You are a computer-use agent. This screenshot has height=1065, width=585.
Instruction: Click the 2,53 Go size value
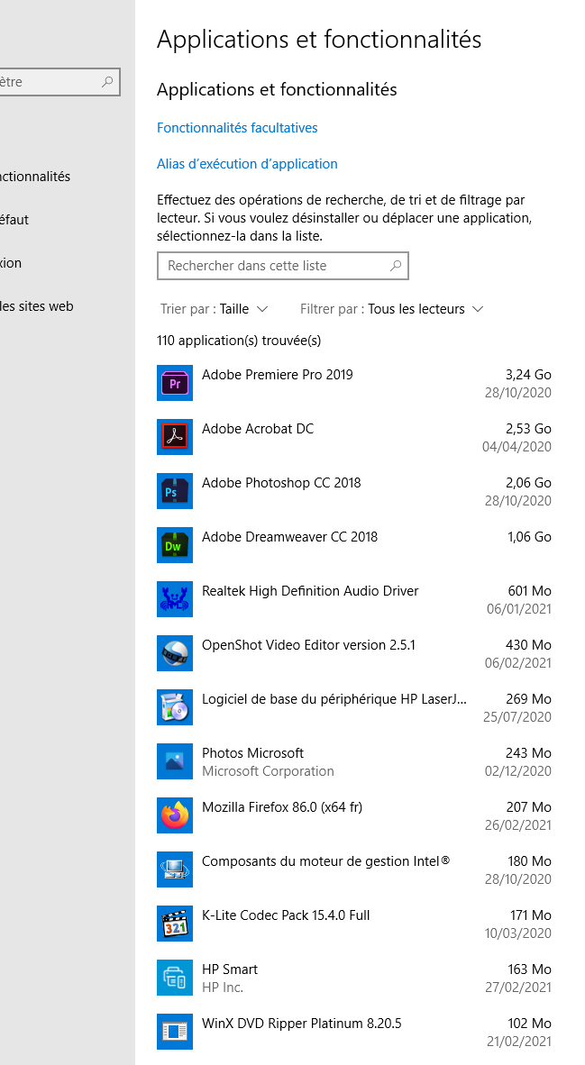(528, 429)
